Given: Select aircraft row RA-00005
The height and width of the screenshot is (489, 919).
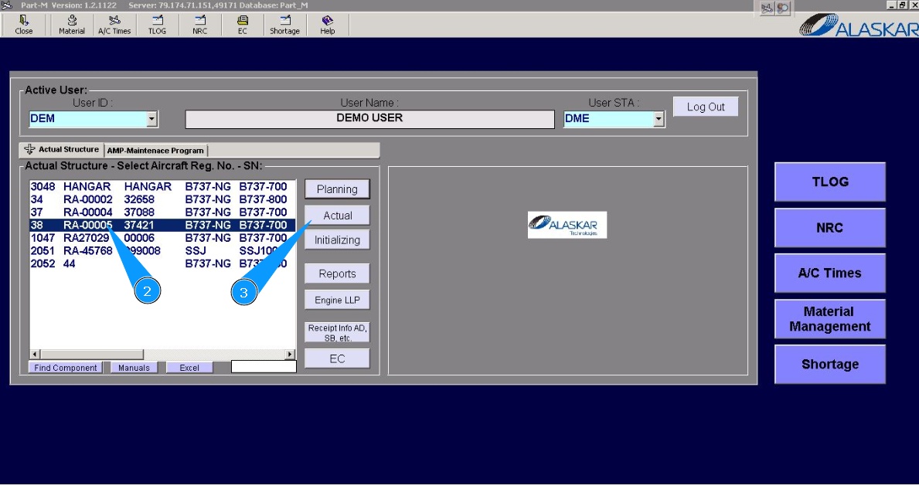Looking at the screenshot, I should (x=162, y=225).
